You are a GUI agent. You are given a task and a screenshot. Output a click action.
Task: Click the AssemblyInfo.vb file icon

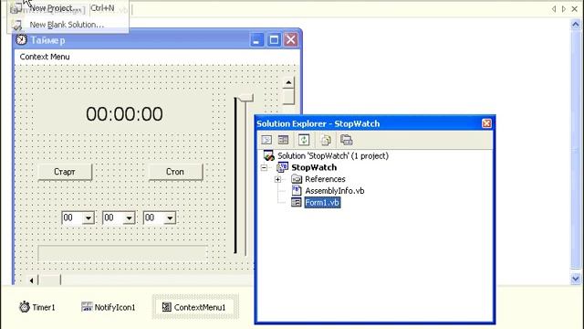pos(297,191)
